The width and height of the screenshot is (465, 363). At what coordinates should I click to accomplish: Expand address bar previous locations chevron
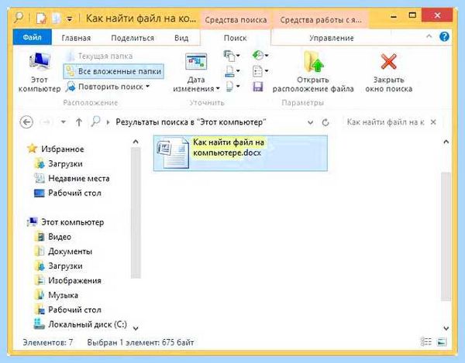(310, 122)
